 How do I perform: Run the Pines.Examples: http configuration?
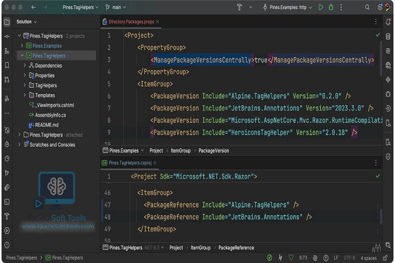pos(321,7)
